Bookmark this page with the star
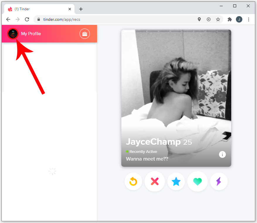The height and width of the screenshot is (223, 257). tap(218, 19)
